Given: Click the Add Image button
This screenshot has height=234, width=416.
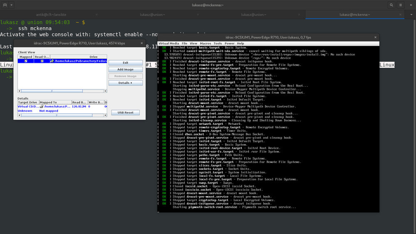Looking at the screenshot, I should coord(125,70).
